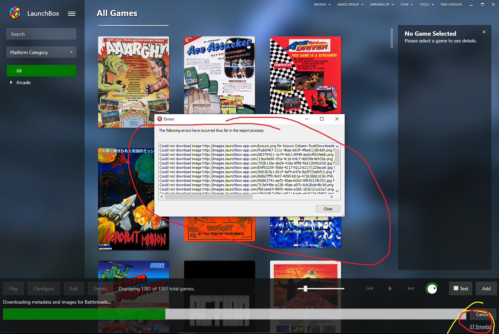Select the error line containing 9d0267e1
This screenshot has width=499, height=334.
pyautogui.click(x=247, y=172)
